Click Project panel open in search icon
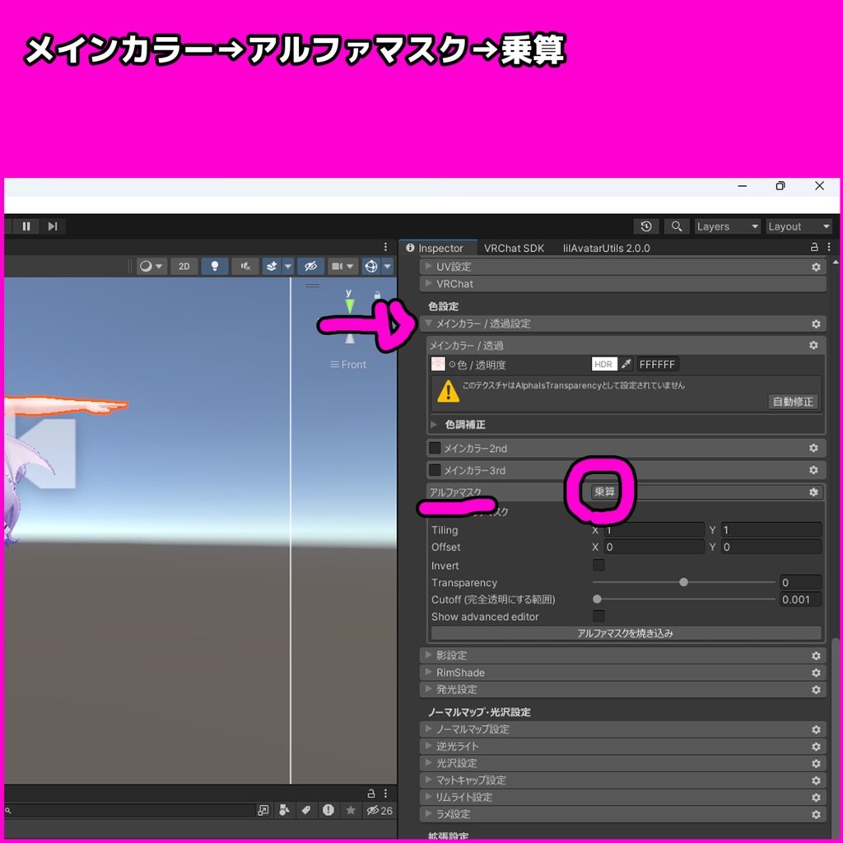Viewport: 843px width, 843px height. tap(263, 810)
